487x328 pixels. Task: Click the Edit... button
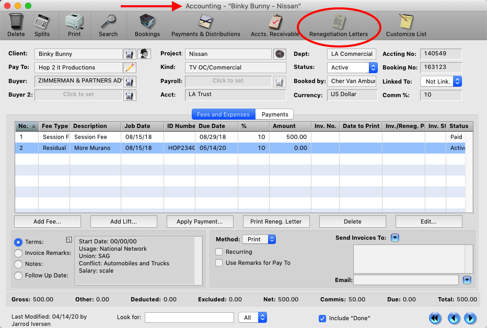point(428,221)
